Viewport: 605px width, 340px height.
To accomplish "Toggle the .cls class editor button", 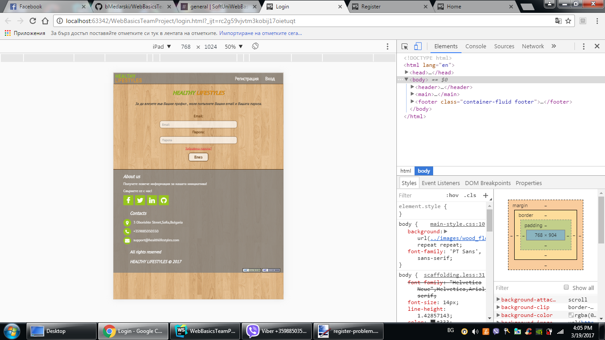I will coord(470,195).
